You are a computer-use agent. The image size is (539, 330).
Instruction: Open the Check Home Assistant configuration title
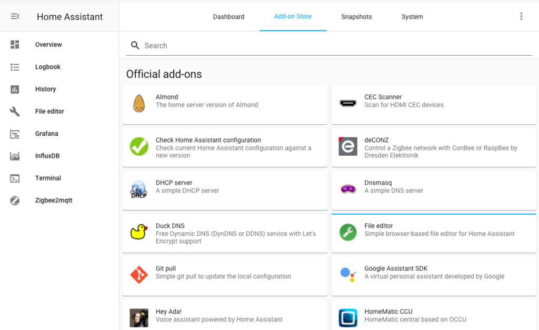208,140
